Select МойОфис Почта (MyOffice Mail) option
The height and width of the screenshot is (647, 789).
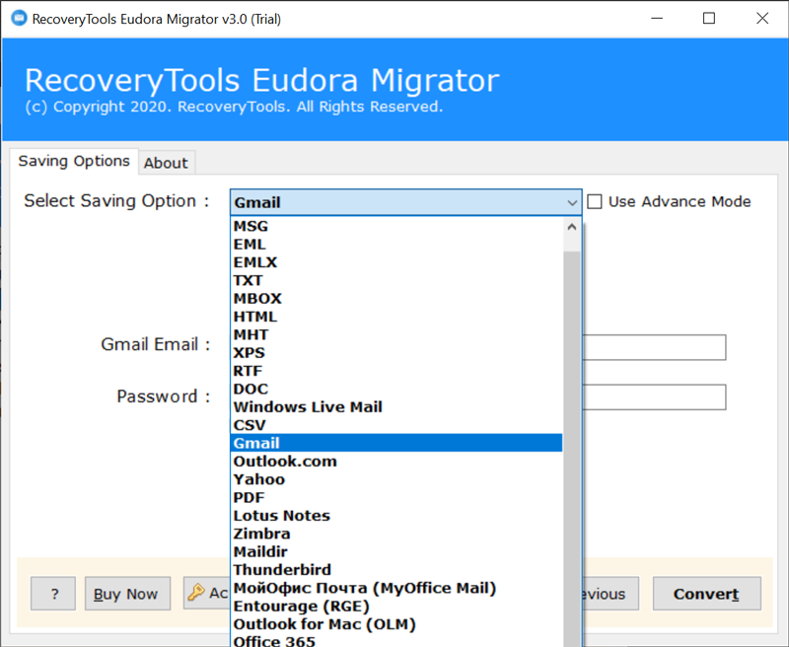(x=396, y=589)
